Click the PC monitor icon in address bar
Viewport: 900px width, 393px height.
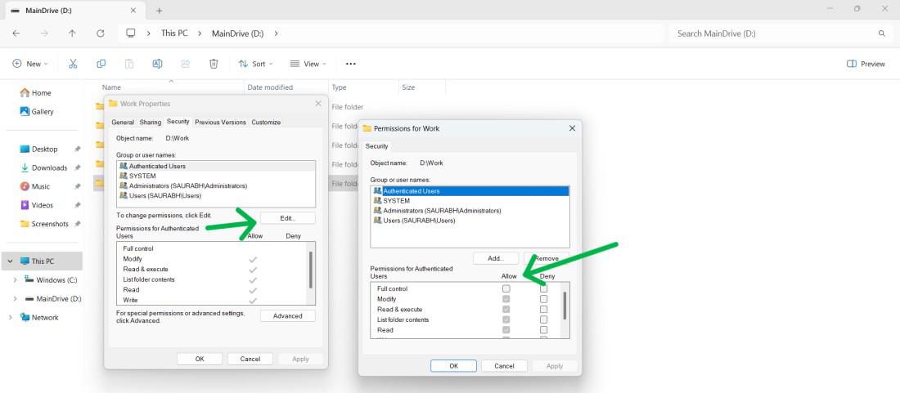coord(131,33)
